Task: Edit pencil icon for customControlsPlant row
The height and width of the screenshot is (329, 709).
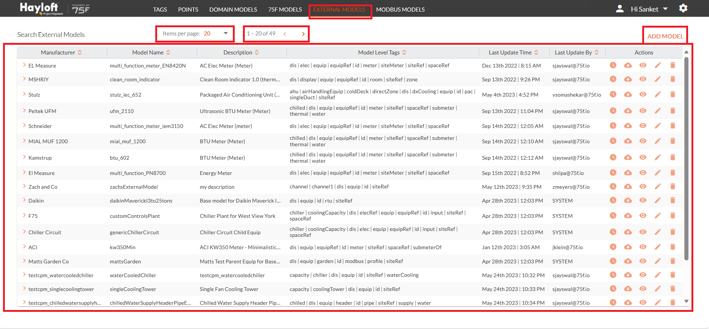Action: (x=658, y=216)
